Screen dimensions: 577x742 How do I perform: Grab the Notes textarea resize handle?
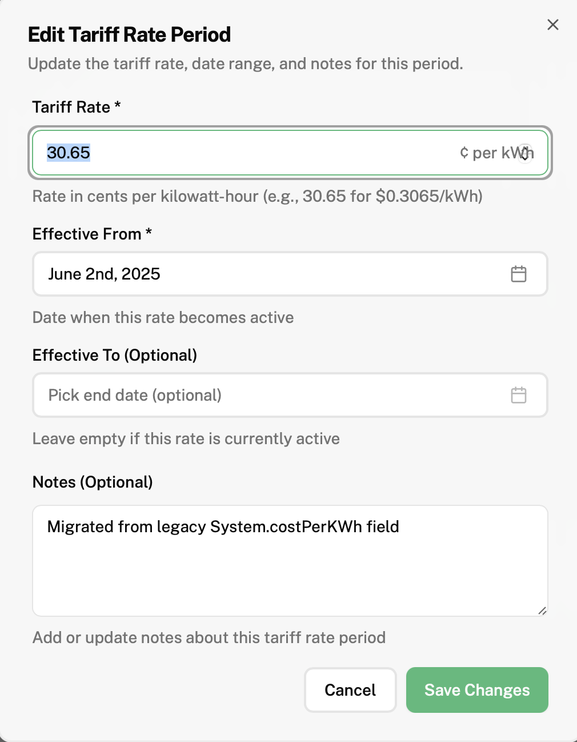point(542,611)
